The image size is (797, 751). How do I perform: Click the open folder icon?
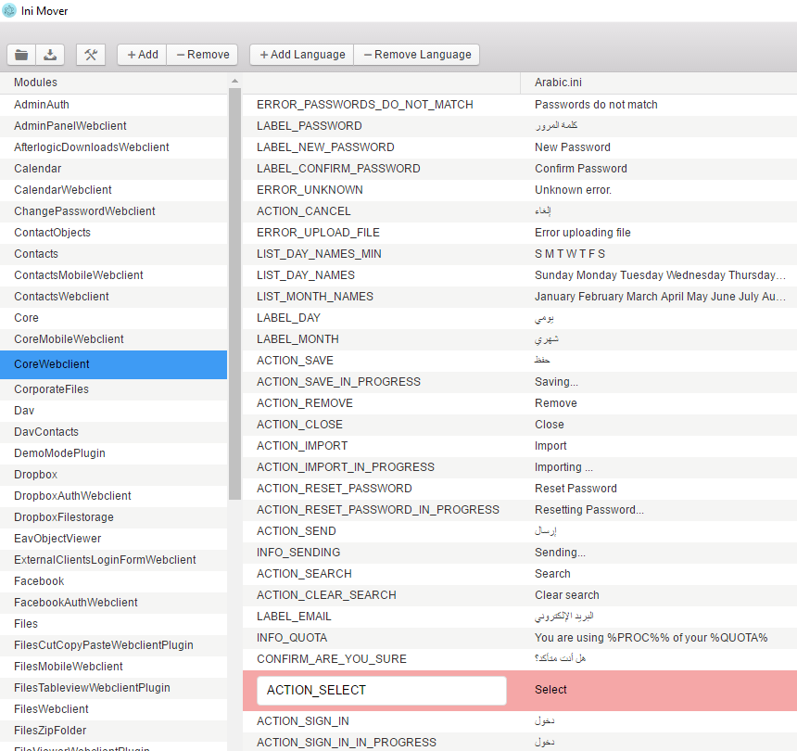[x=21, y=55]
